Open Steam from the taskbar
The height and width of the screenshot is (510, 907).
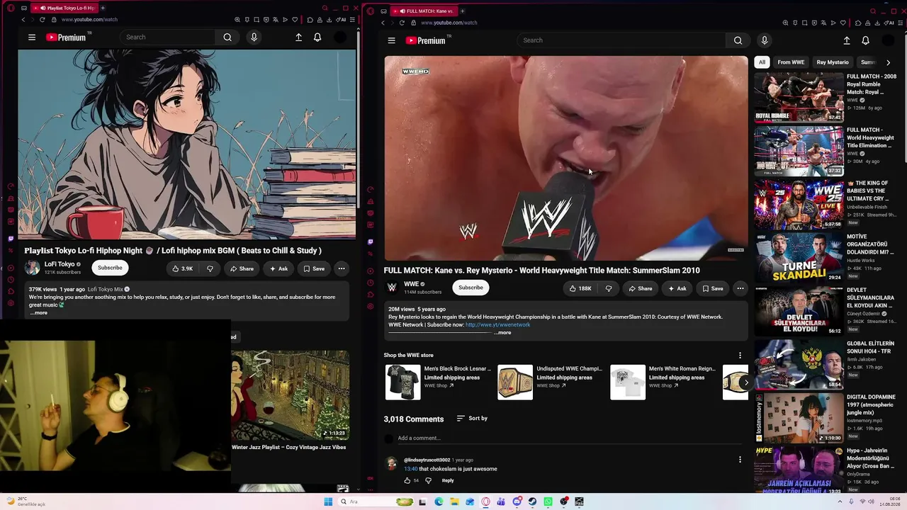point(532,501)
